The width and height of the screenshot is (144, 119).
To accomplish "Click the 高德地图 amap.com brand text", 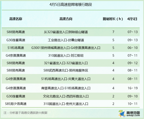I will (x=133, y=114).
